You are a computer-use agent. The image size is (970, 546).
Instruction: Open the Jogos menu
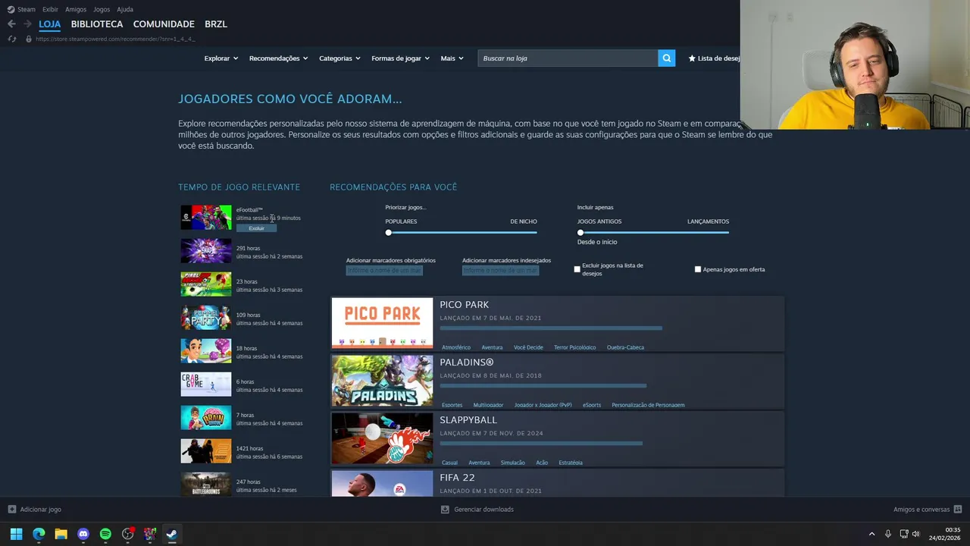pos(102,9)
